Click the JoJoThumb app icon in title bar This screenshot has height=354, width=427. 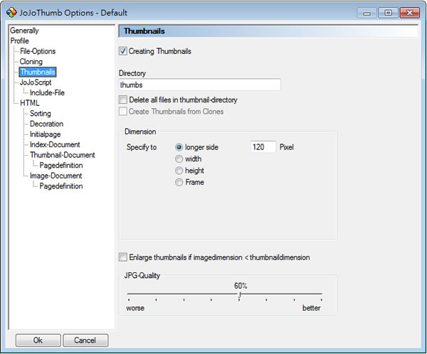pos(11,13)
